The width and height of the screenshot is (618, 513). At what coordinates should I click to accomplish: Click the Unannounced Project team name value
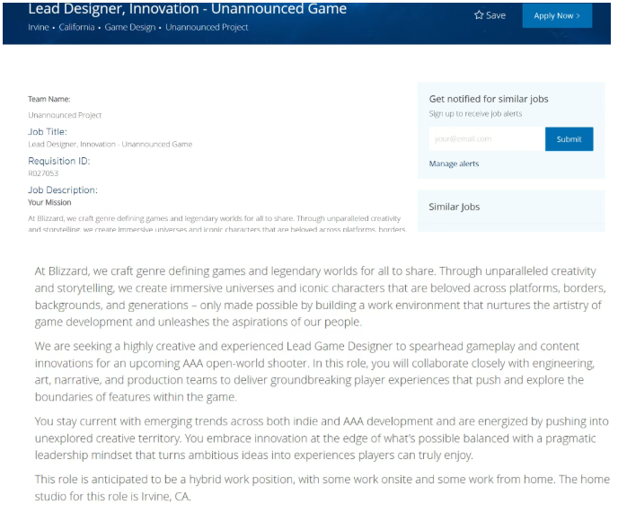coord(65,115)
